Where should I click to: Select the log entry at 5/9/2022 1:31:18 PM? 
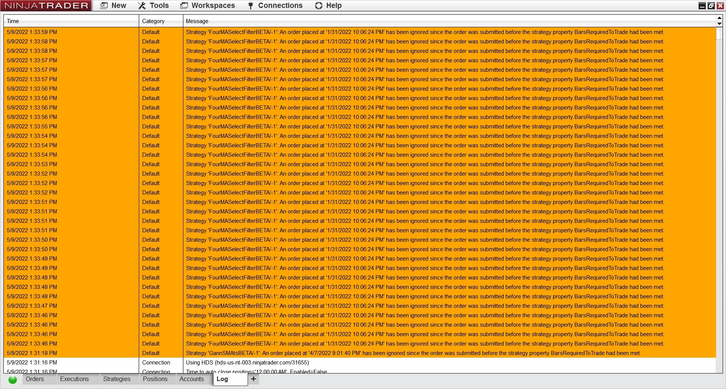point(360,353)
